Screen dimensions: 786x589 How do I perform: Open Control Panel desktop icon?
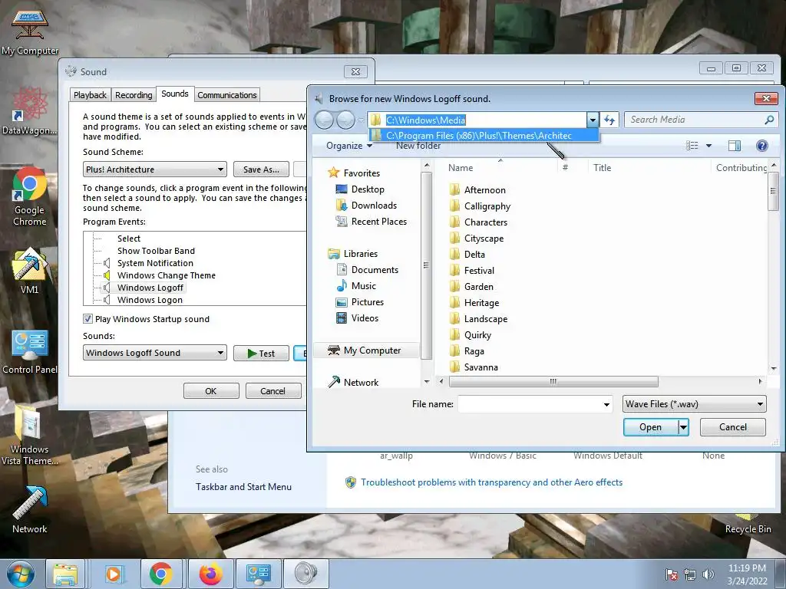click(x=30, y=351)
